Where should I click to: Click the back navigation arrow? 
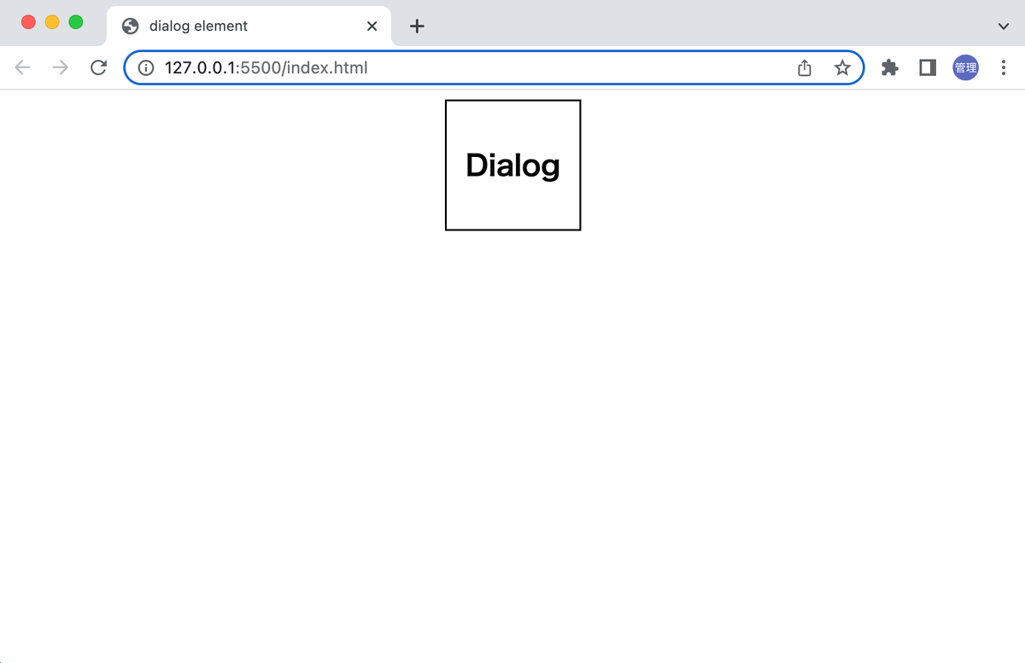pyautogui.click(x=22, y=67)
